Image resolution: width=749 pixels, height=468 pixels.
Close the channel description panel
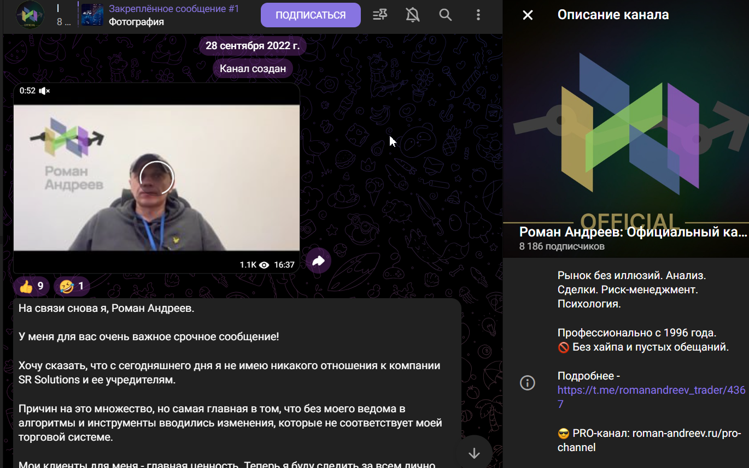point(528,15)
